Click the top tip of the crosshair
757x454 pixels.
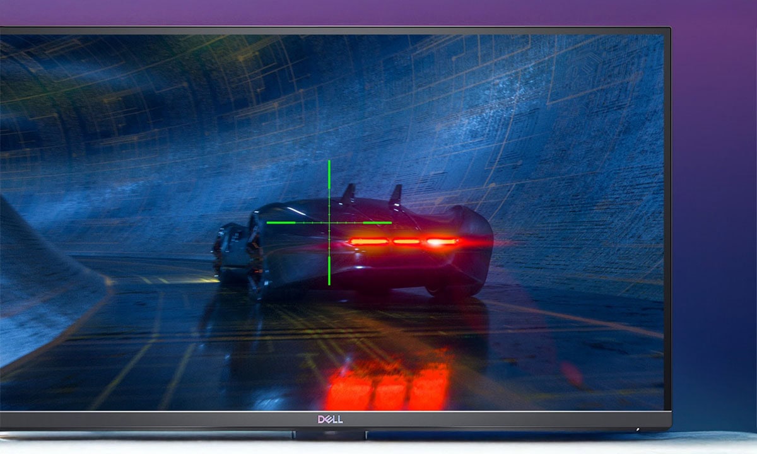pyautogui.click(x=329, y=162)
